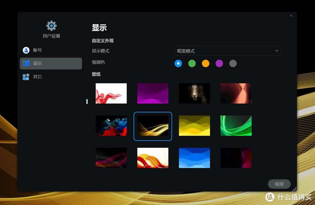Click the wallpaper list scrollbar handle
The width and height of the screenshot is (315, 205).
click(87, 102)
